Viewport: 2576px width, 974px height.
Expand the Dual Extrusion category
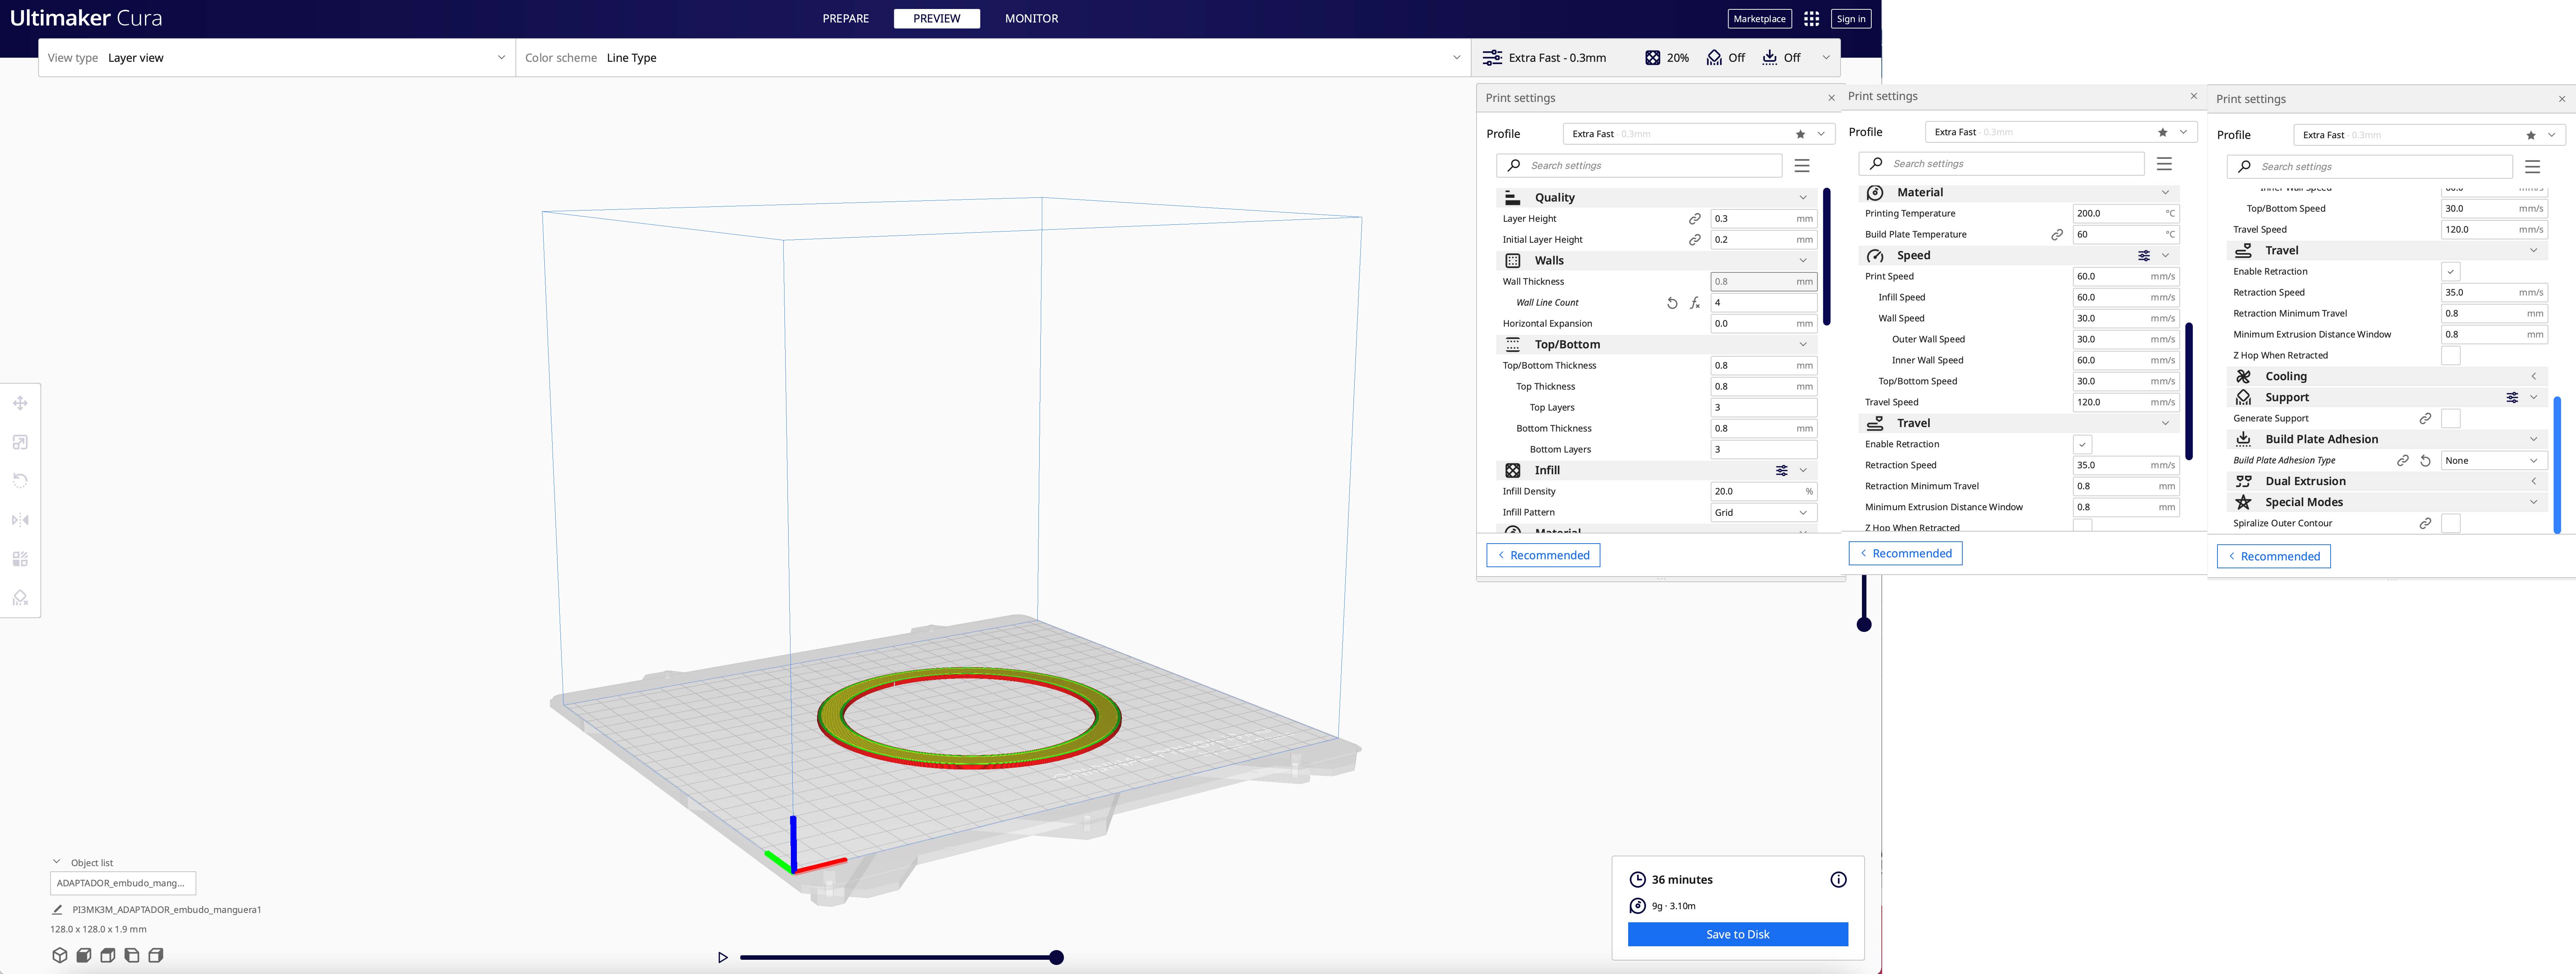coord(2388,482)
